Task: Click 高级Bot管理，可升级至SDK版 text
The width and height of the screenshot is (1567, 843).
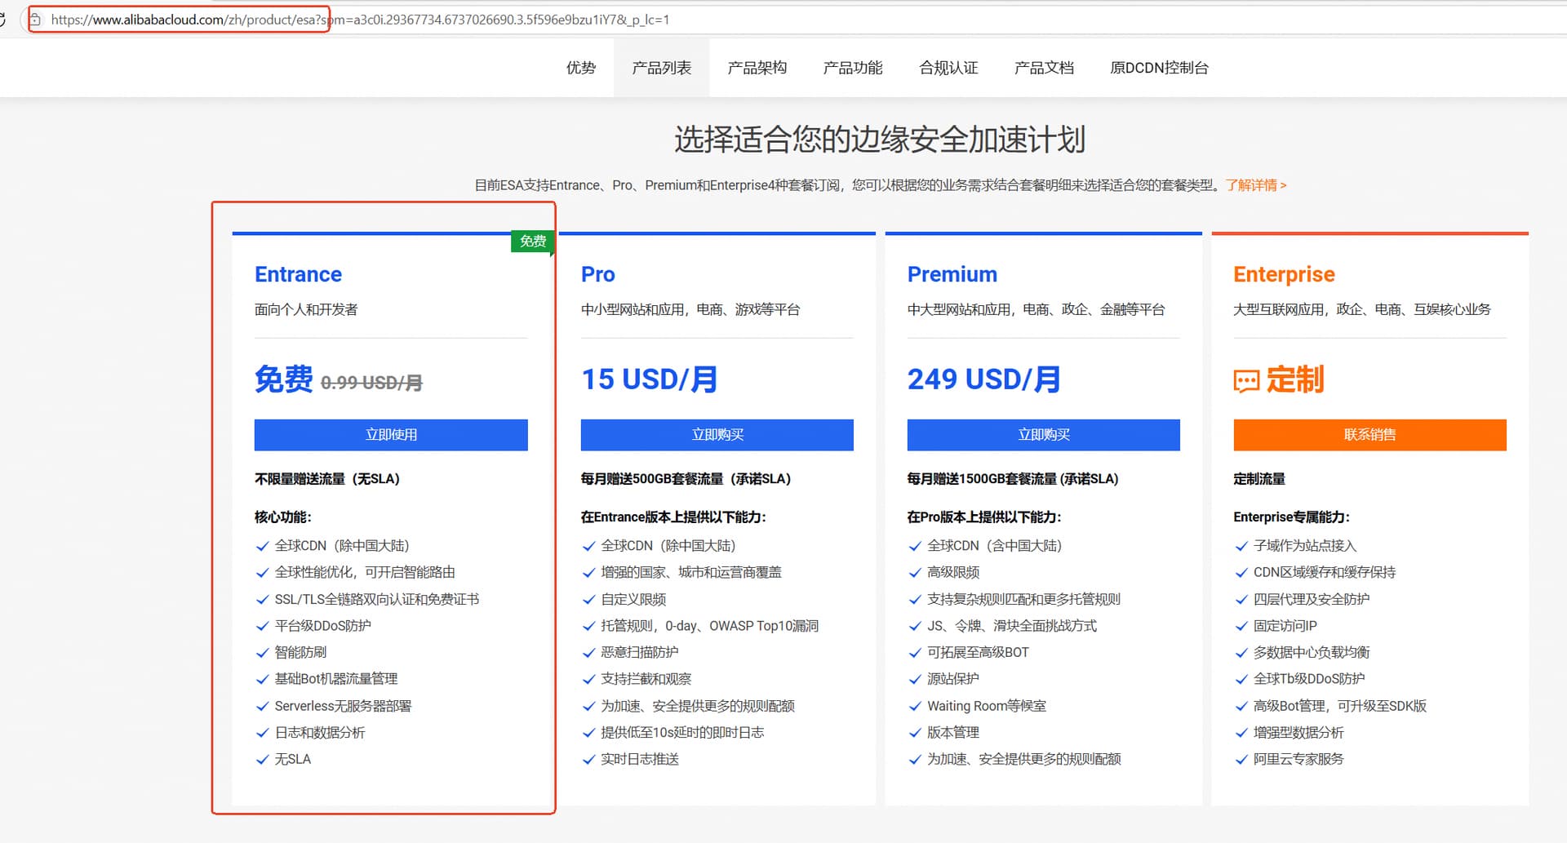Action: tap(1340, 707)
